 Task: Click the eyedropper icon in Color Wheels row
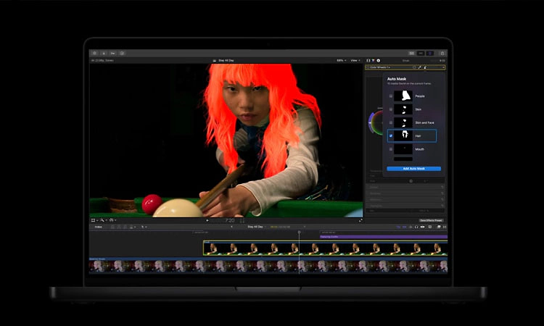pos(419,67)
